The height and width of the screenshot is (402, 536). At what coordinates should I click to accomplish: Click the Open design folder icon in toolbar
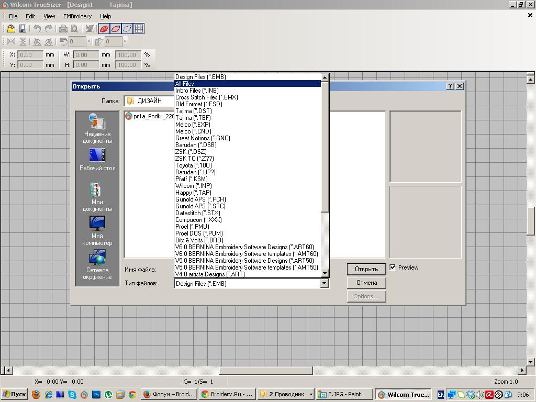pyautogui.click(x=10, y=29)
